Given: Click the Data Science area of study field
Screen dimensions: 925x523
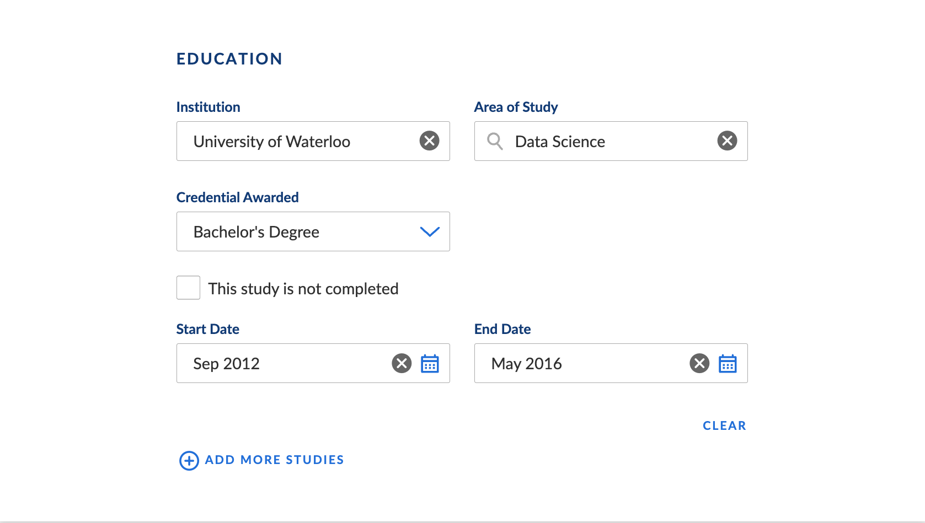Looking at the screenshot, I should tap(611, 141).
